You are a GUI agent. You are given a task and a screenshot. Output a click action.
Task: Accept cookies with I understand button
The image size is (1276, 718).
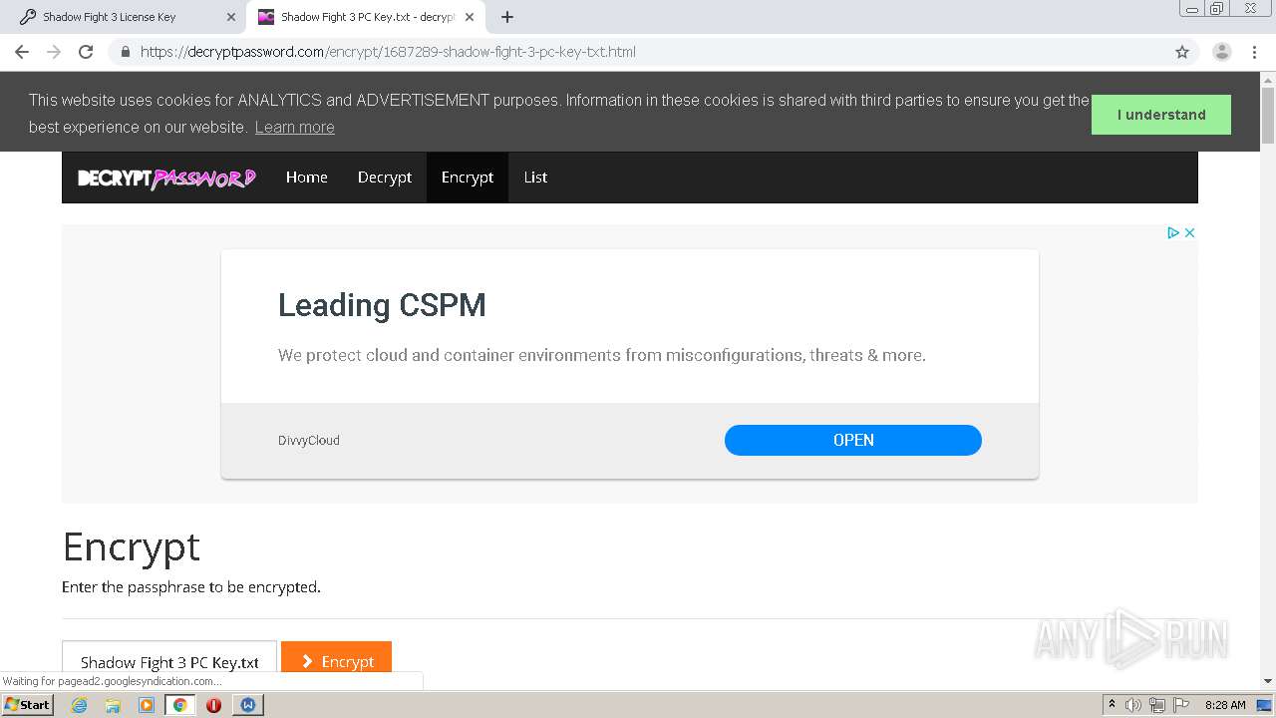pyautogui.click(x=1161, y=115)
